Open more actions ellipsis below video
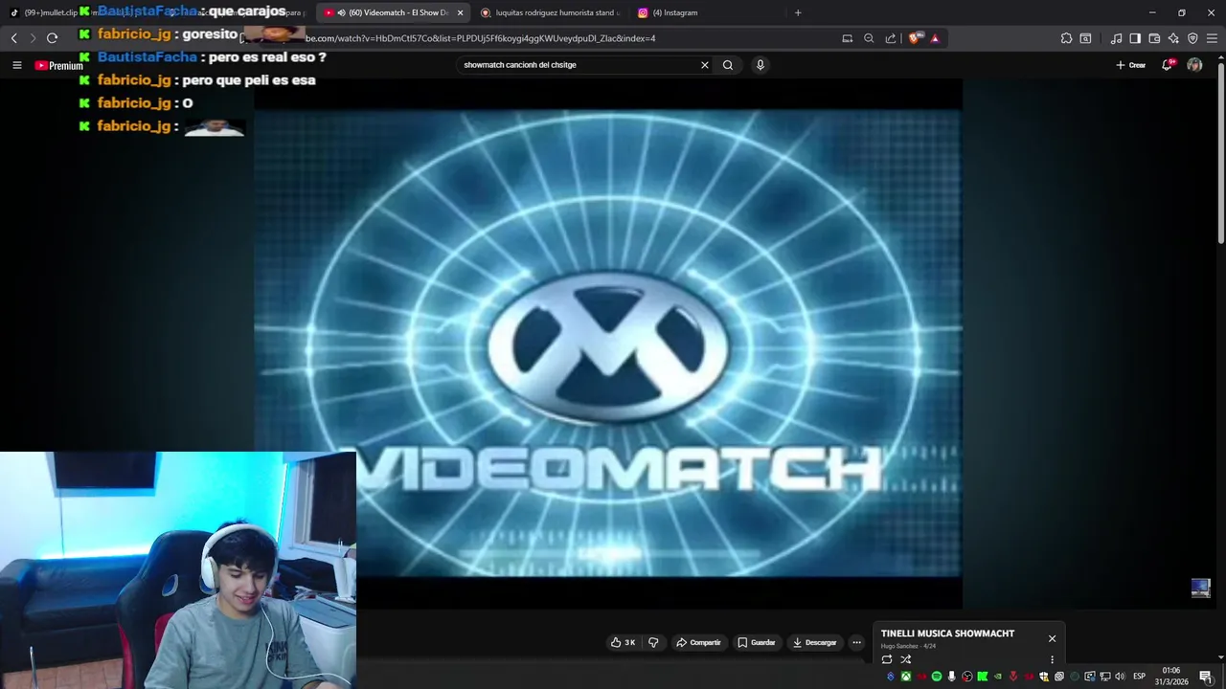The image size is (1226, 689). (856, 642)
